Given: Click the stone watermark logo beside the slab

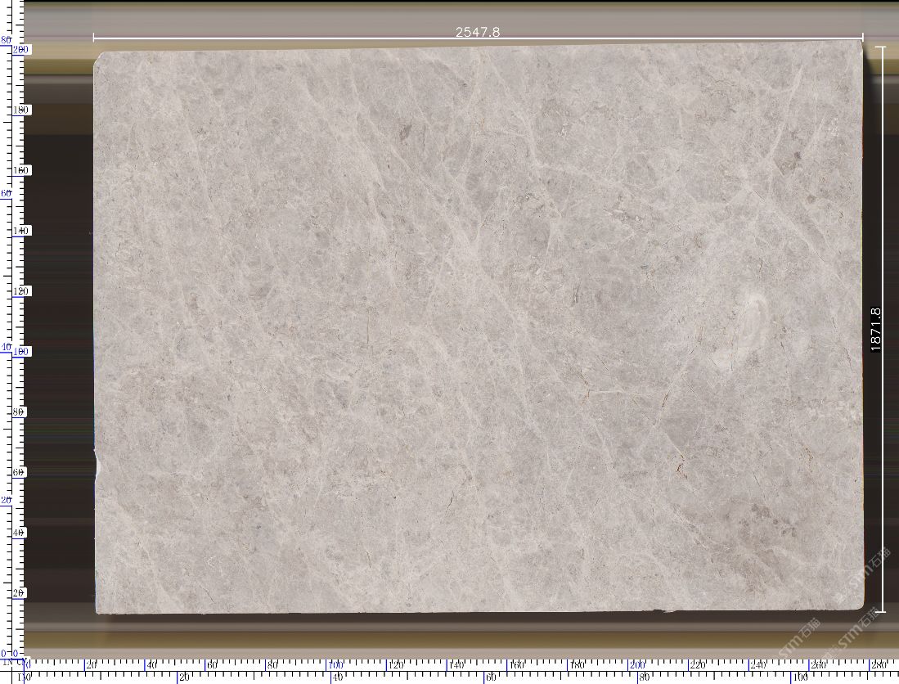Looking at the screenshot, I should pos(873,565).
